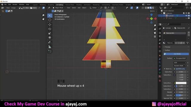Select the Cursor tool in viewport toolbar
Screen dimensions: 191x107
tap(50, 20)
